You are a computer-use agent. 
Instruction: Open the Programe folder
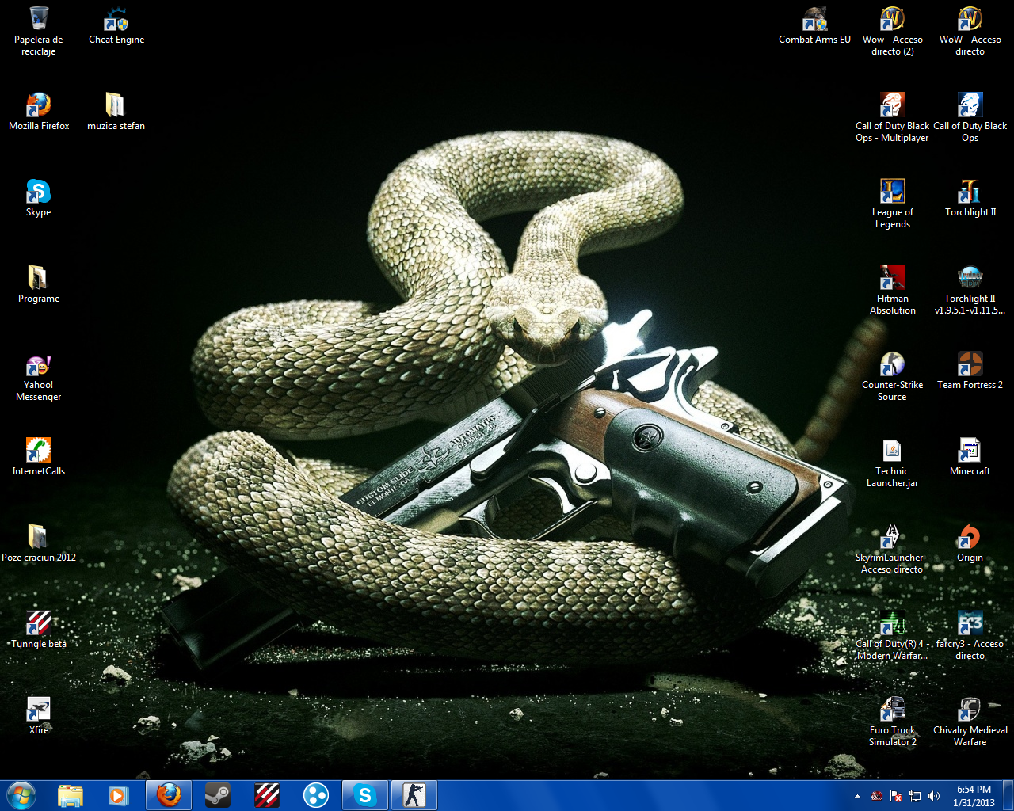39,284
